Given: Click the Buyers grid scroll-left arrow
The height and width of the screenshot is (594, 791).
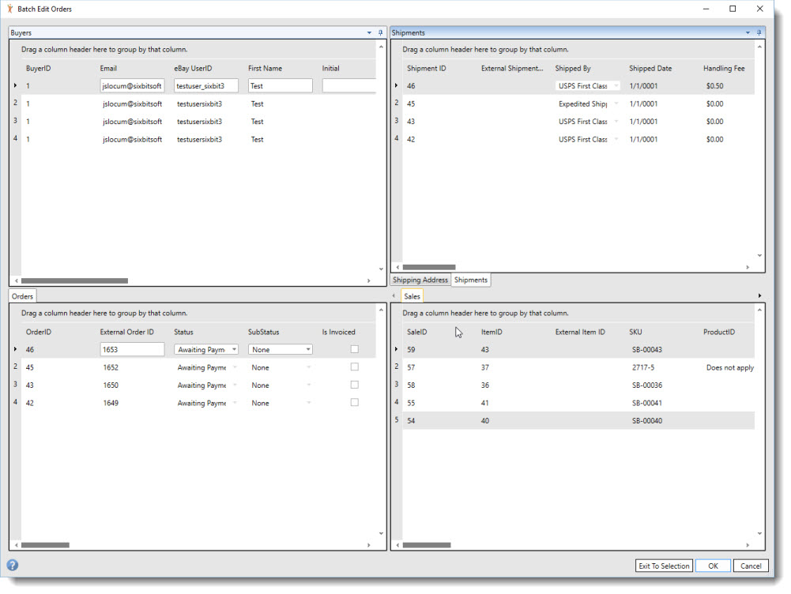Looking at the screenshot, I should pos(17,281).
